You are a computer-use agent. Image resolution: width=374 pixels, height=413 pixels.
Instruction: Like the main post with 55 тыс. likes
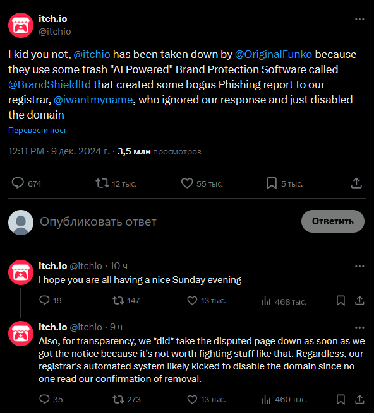187,183
